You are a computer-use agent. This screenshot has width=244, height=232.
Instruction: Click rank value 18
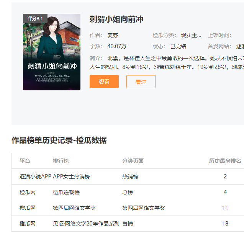[x=225, y=224]
